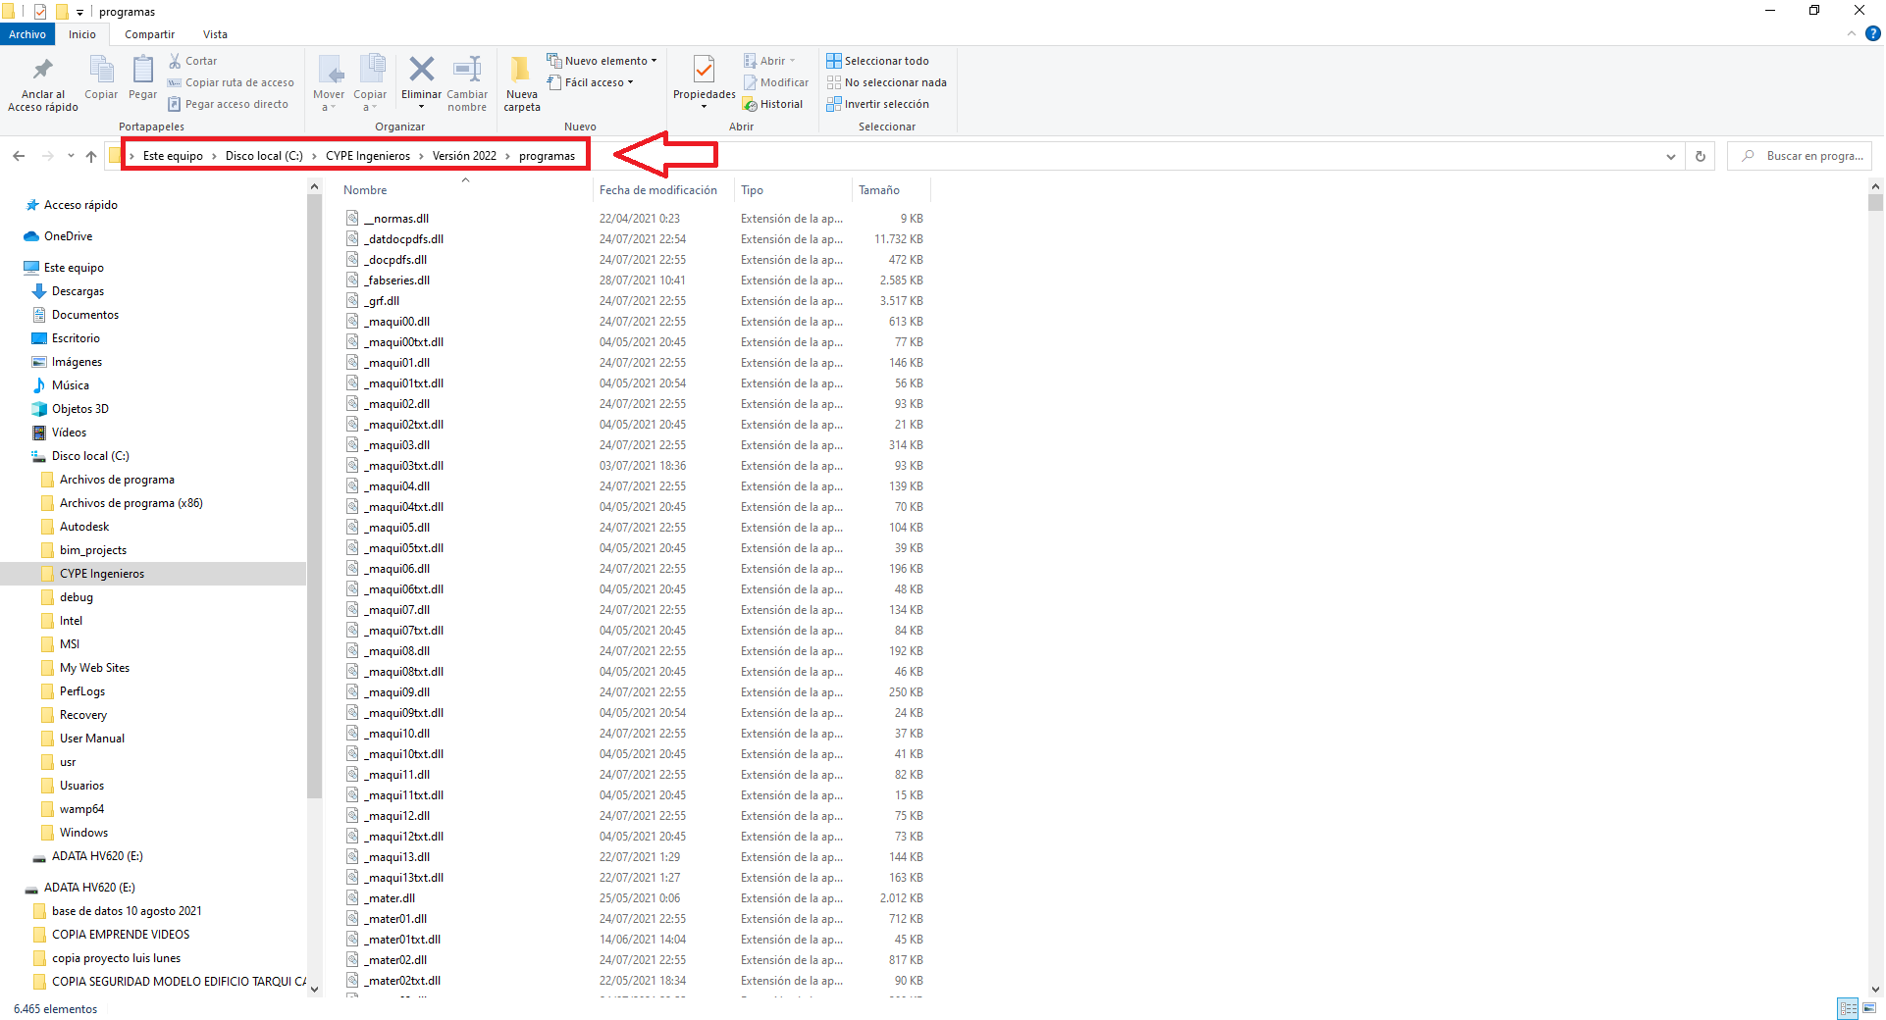Screen dimensions: 1886x1020
Task: Select _normas.dll file in the list
Action: pyautogui.click(x=396, y=219)
